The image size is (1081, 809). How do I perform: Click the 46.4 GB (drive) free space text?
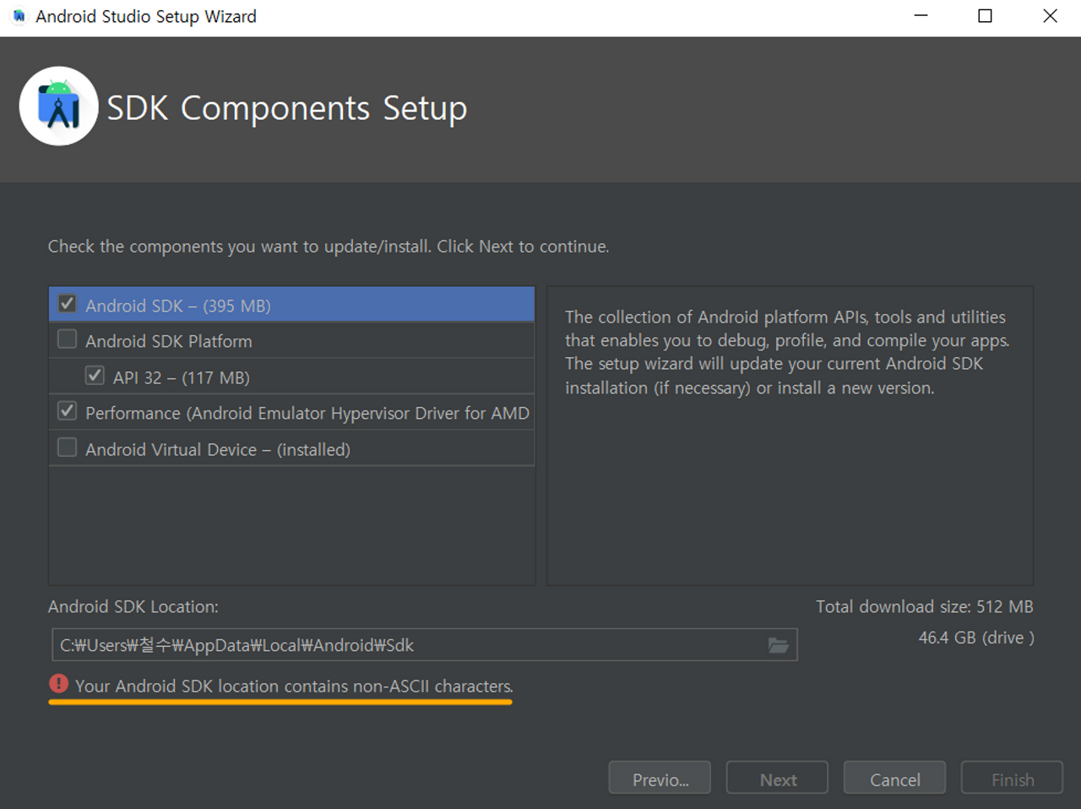[x=976, y=638]
